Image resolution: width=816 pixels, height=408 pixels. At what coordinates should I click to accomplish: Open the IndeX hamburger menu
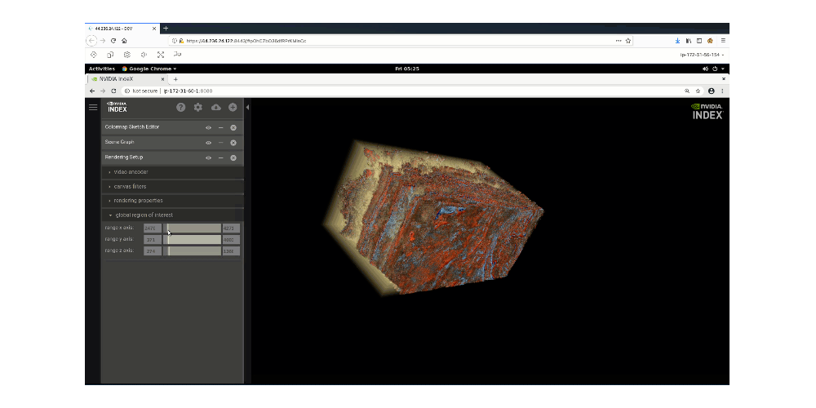(x=93, y=107)
